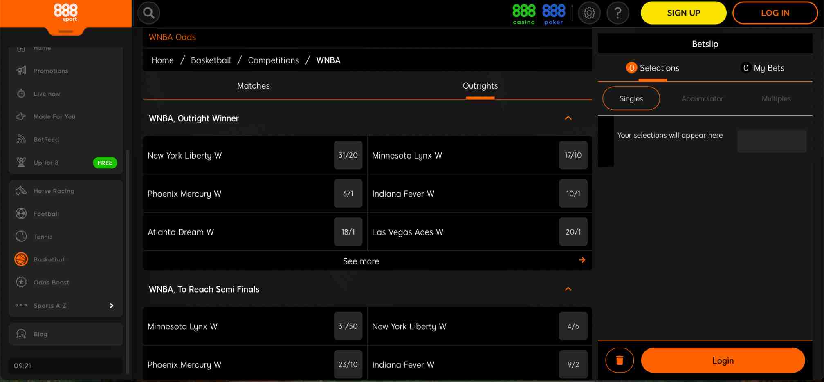Go to Home breadcrumb link
Viewport: 824px width, 382px height.
point(162,60)
